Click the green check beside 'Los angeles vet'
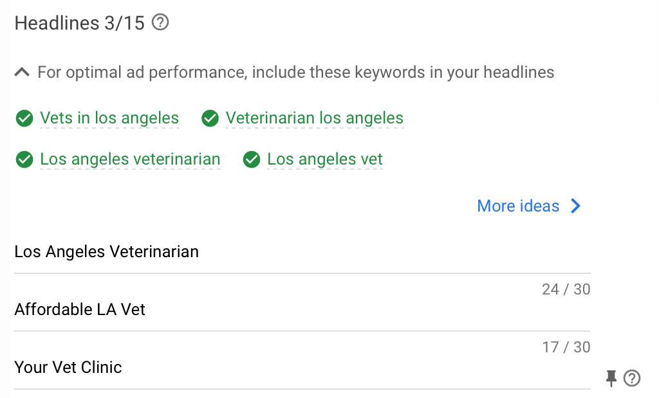The height and width of the screenshot is (398, 659). click(252, 159)
